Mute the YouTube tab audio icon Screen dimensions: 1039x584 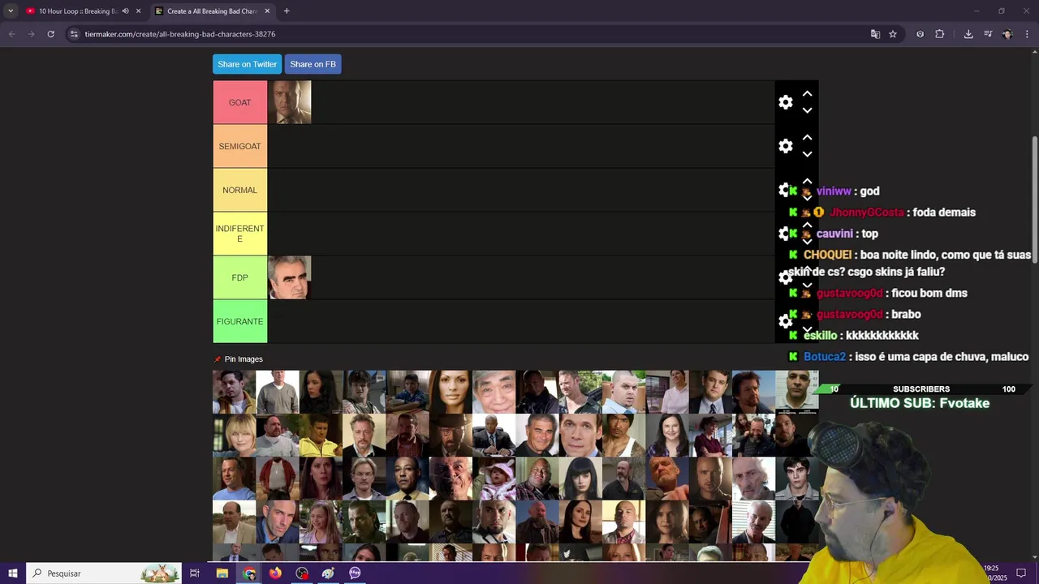(125, 11)
